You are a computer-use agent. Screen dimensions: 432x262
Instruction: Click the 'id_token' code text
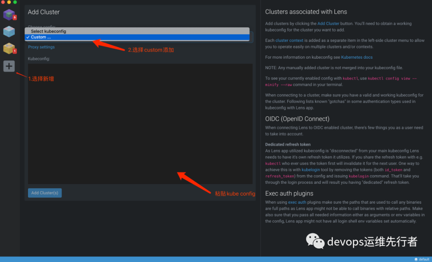pyautogui.click(x=394, y=170)
